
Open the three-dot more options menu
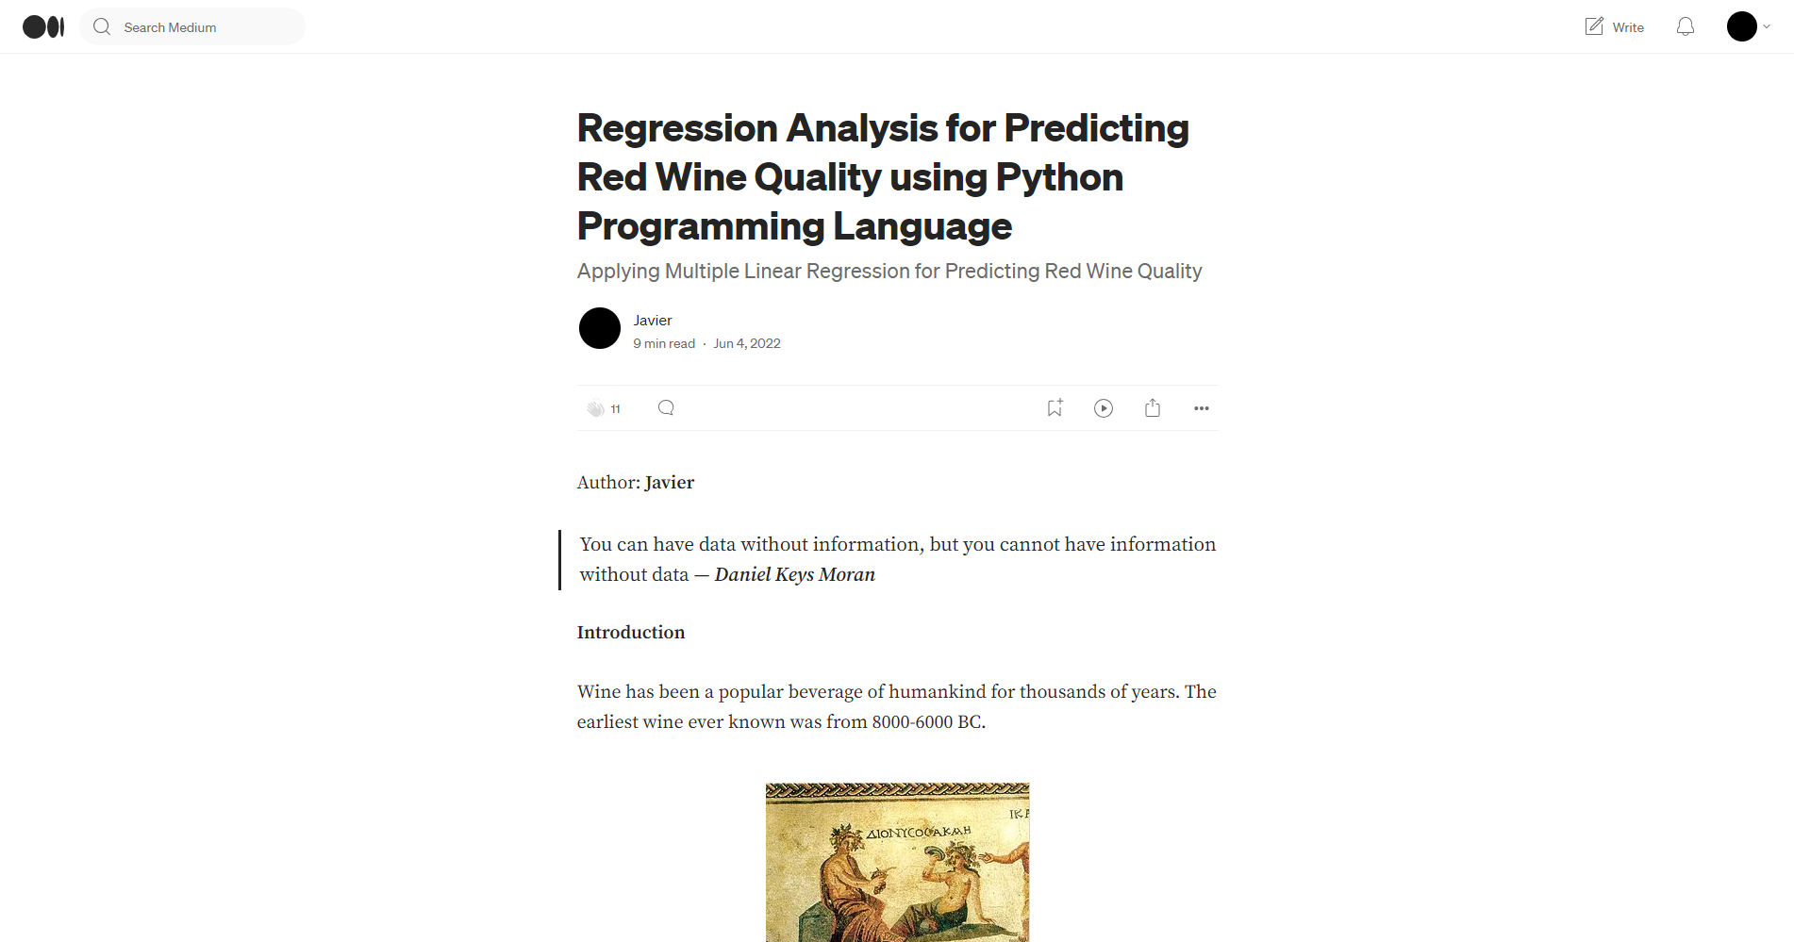pyautogui.click(x=1202, y=408)
